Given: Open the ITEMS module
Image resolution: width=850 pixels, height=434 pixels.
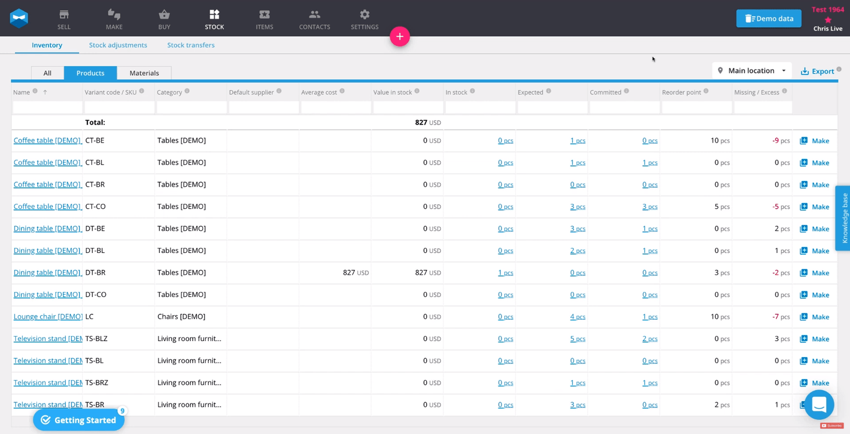Looking at the screenshot, I should point(264,19).
